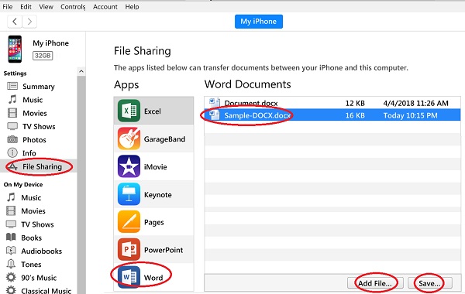Select the Keynote app icon
465x294 pixels.
point(129,194)
